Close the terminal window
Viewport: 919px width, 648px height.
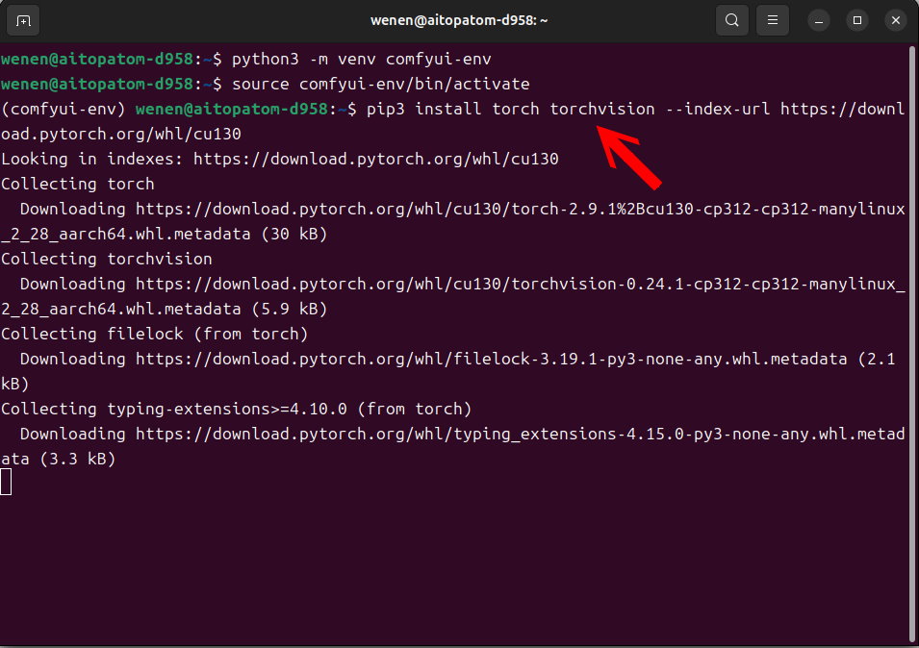[x=895, y=20]
